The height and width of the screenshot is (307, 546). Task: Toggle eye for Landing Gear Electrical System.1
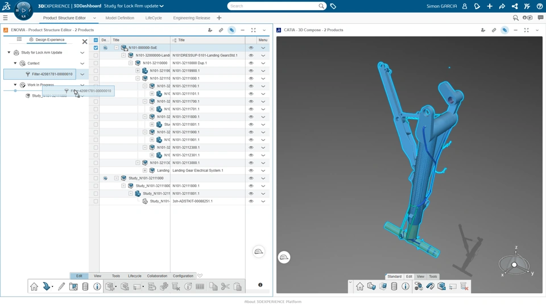click(x=251, y=171)
